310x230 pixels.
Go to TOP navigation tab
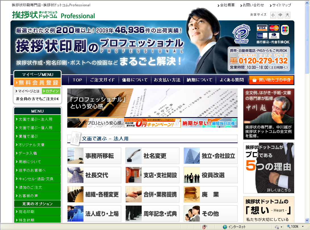[77, 80]
